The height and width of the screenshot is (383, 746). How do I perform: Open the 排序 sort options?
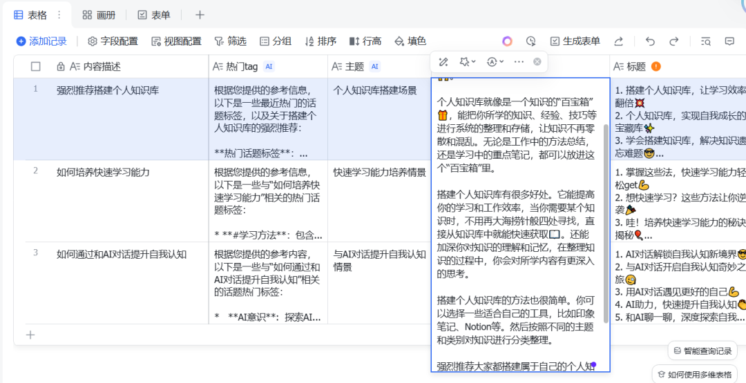coord(321,41)
